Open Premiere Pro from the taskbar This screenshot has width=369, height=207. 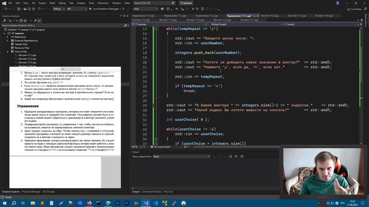click(x=127, y=203)
